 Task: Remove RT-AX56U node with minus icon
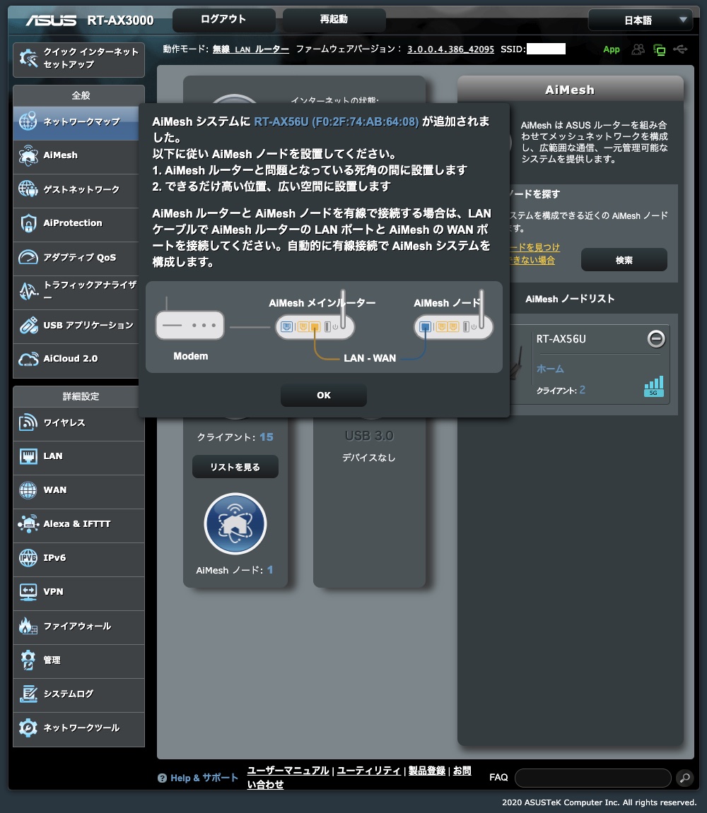[x=656, y=338]
